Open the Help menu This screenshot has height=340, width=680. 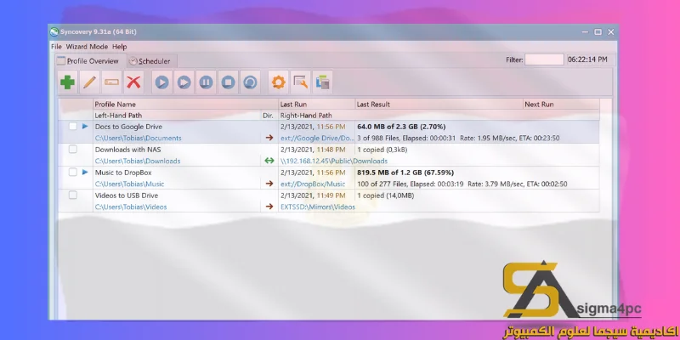[x=119, y=47]
